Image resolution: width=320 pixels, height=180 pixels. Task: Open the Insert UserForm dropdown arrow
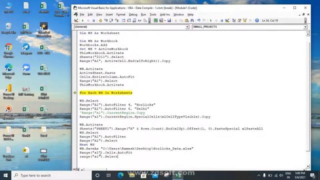pyautogui.click(x=165, y=20)
